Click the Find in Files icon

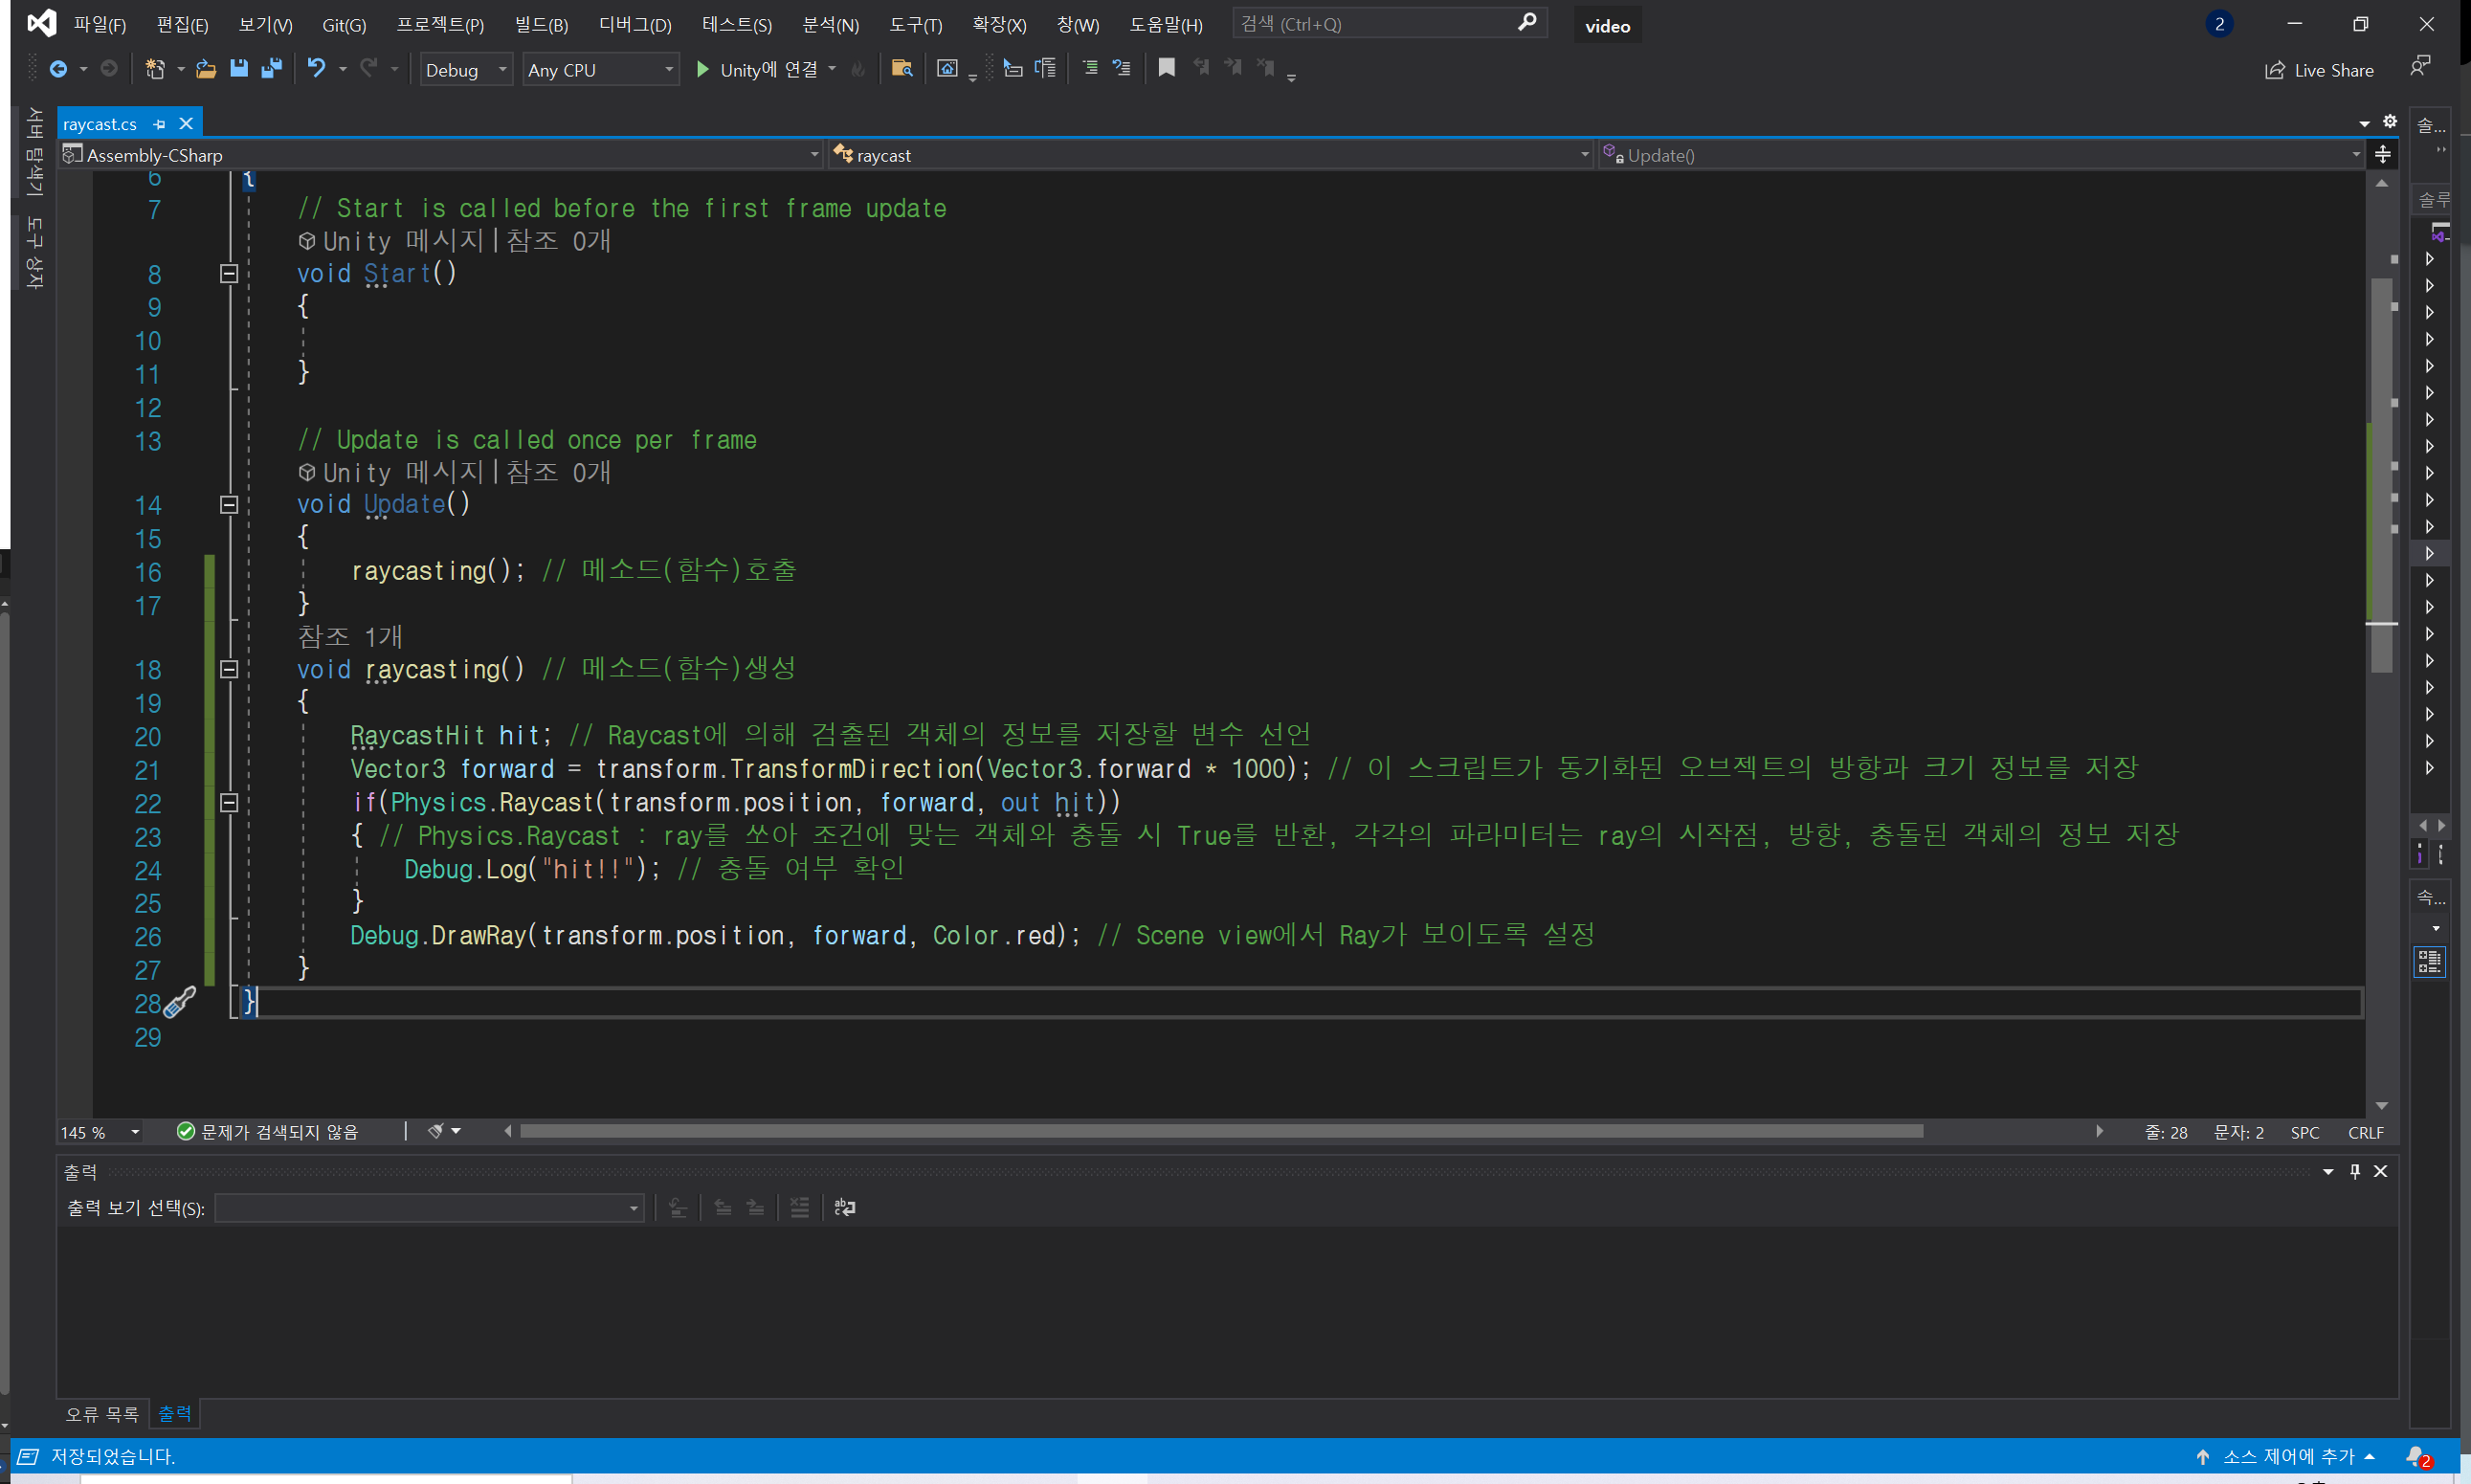point(901,68)
